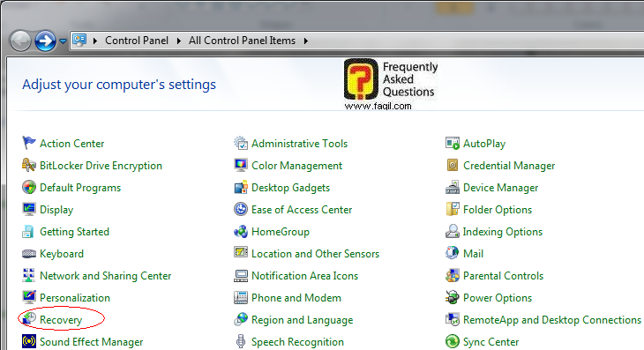Open the Keyboard icon
644x350 pixels.
(29, 254)
